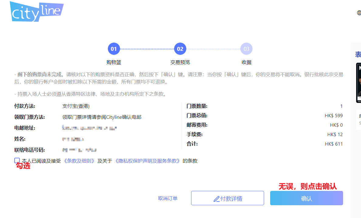Click the greyed step 03 circle
The width and height of the screenshot is (361, 218).
[x=246, y=49]
